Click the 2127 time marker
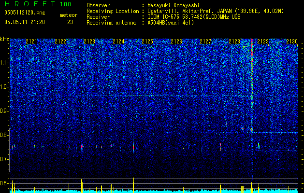The height and width of the screenshot is (193, 304). tap(205, 41)
